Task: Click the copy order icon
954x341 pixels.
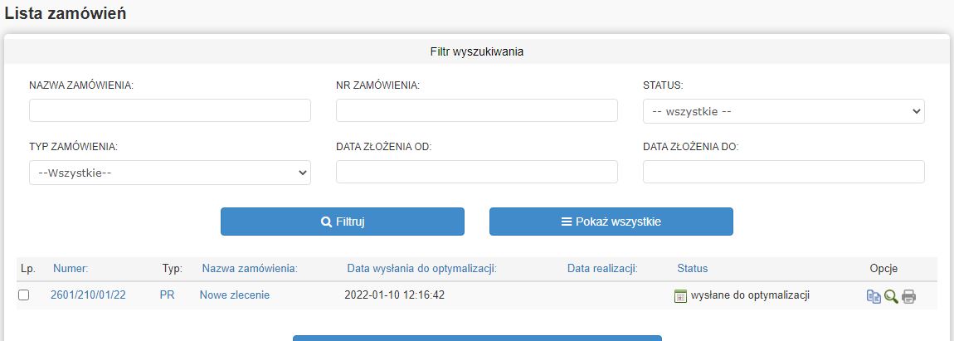Action: 874,296
